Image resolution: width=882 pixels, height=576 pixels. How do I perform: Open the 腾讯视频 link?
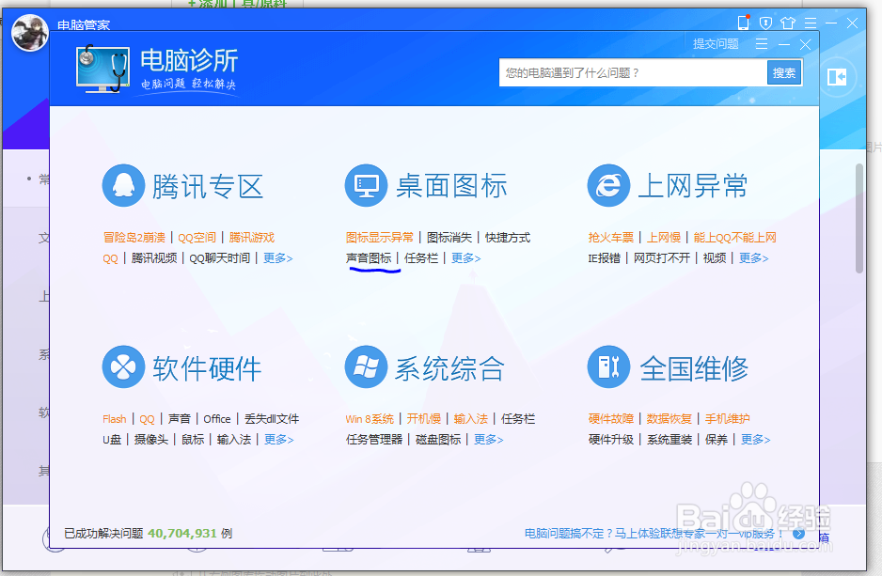coord(153,258)
